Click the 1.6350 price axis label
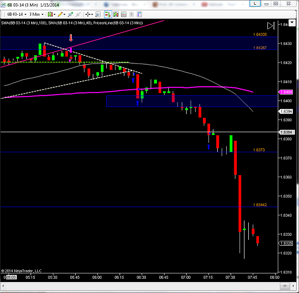 (x=286, y=196)
